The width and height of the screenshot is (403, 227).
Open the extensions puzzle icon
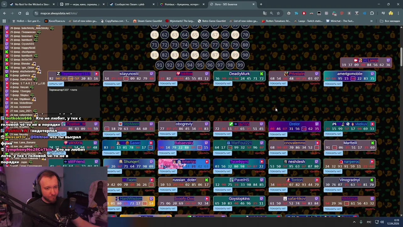click(372, 13)
